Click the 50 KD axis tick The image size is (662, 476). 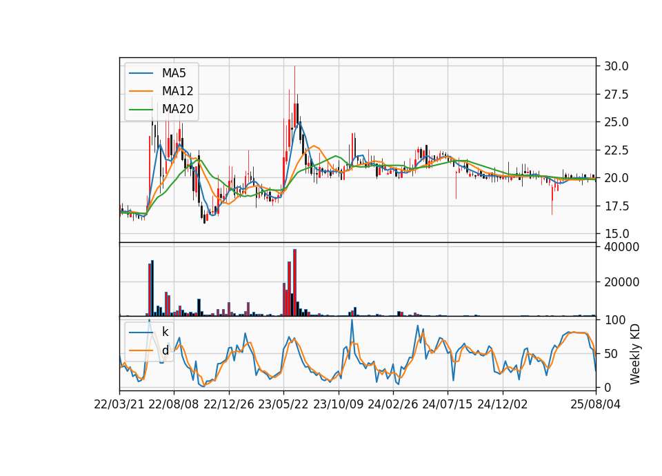pos(611,353)
